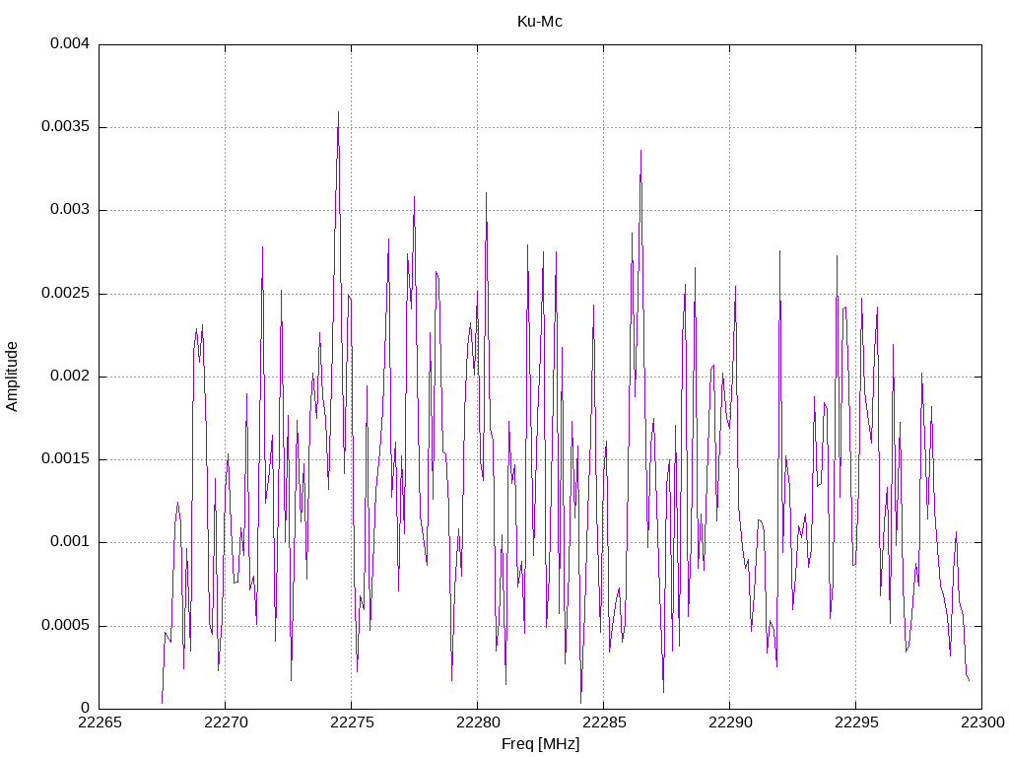Click the 0.0035 y-axis tick label

[65, 127]
